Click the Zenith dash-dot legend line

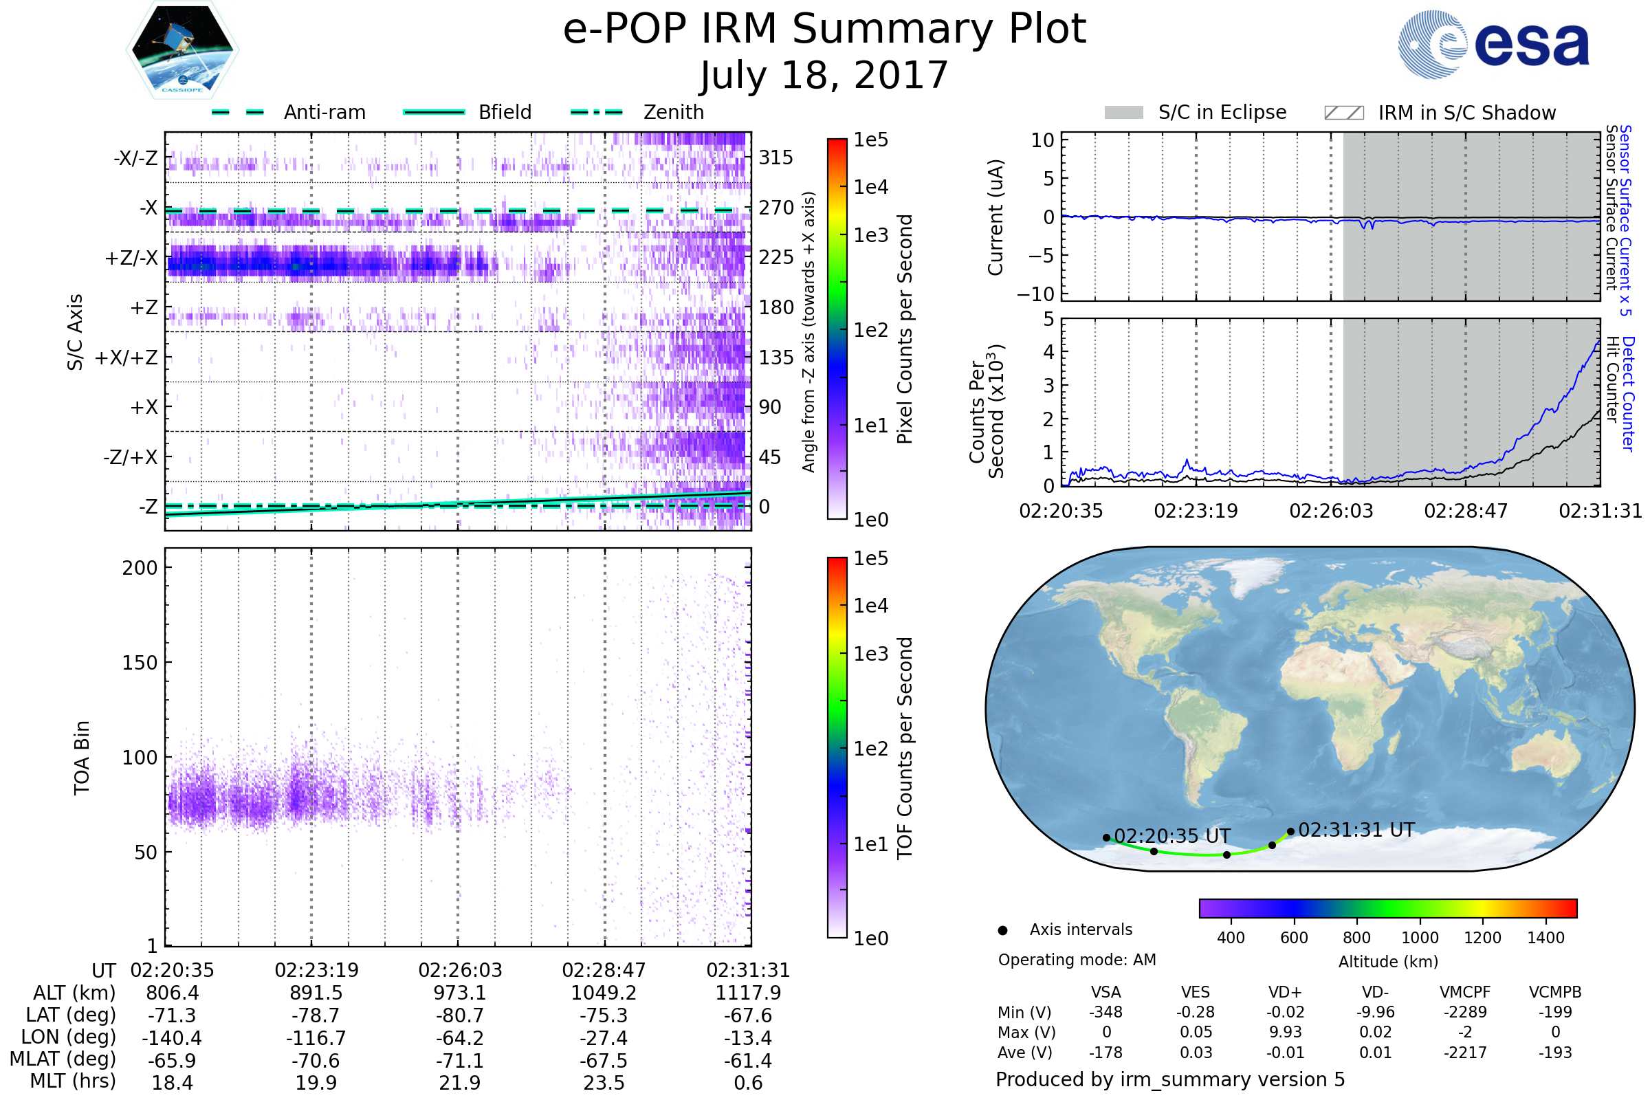point(596,112)
